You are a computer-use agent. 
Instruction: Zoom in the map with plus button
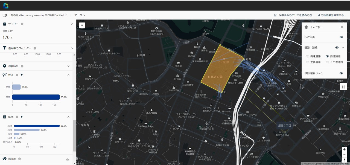pos(344,149)
